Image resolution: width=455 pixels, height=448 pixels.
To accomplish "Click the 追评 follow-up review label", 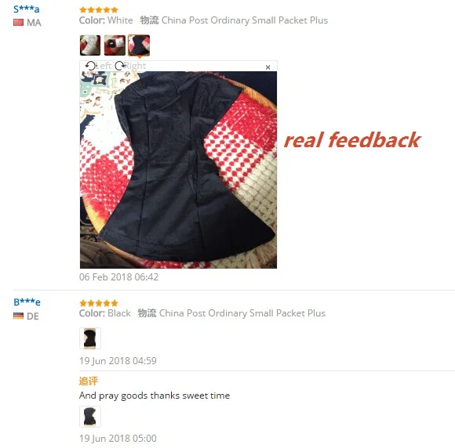I will coord(89,381).
